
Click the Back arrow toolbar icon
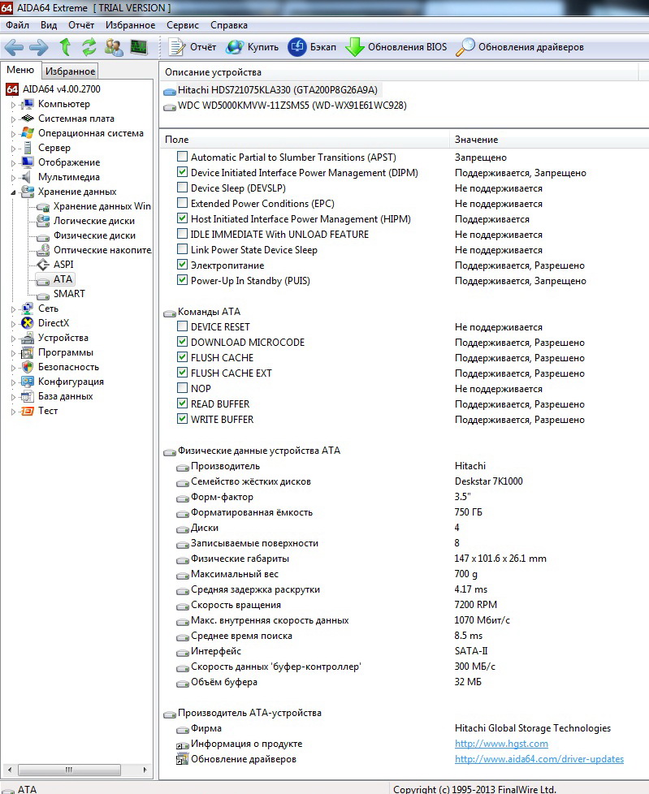(14, 48)
